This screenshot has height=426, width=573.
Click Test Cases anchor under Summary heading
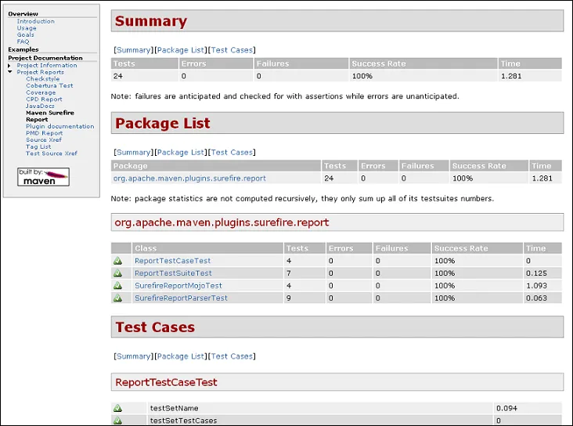(232, 50)
